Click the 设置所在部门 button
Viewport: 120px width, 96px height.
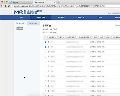point(72,37)
